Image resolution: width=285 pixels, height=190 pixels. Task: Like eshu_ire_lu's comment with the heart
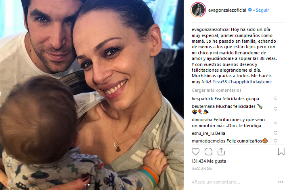click(x=276, y=133)
